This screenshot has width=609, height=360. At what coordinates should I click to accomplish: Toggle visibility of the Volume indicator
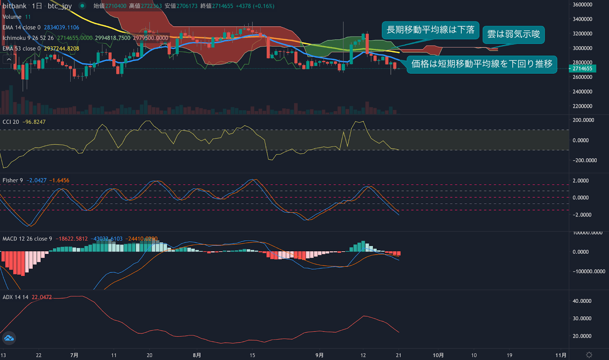click(11, 17)
